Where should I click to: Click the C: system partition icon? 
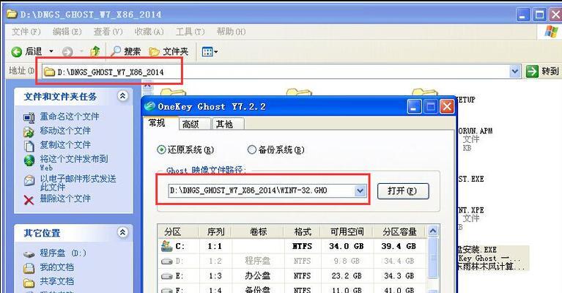(x=166, y=246)
